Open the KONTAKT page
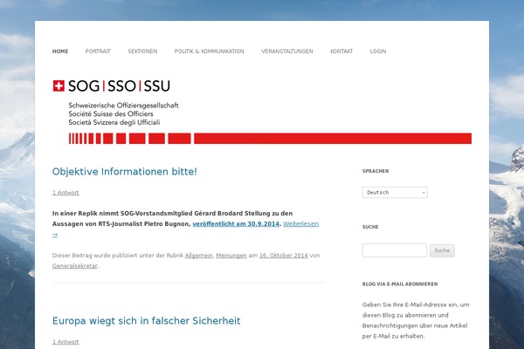 coord(341,51)
